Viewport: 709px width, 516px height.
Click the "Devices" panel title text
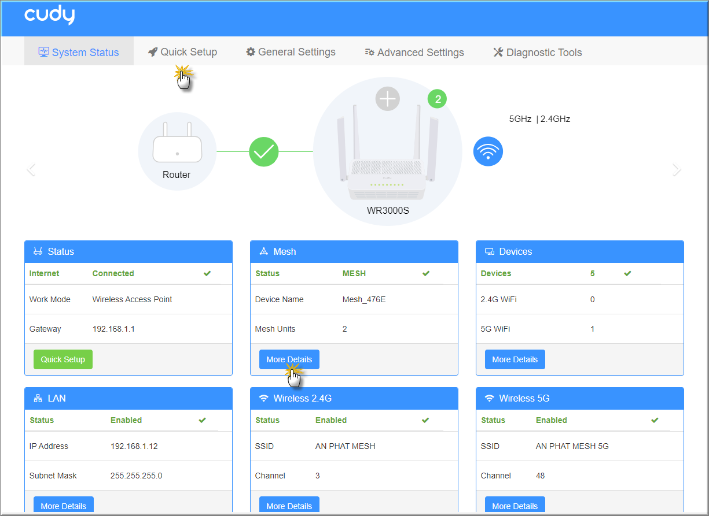coord(516,252)
